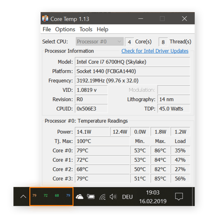Click Core #2 current temperature 68°C

click(102, 169)
